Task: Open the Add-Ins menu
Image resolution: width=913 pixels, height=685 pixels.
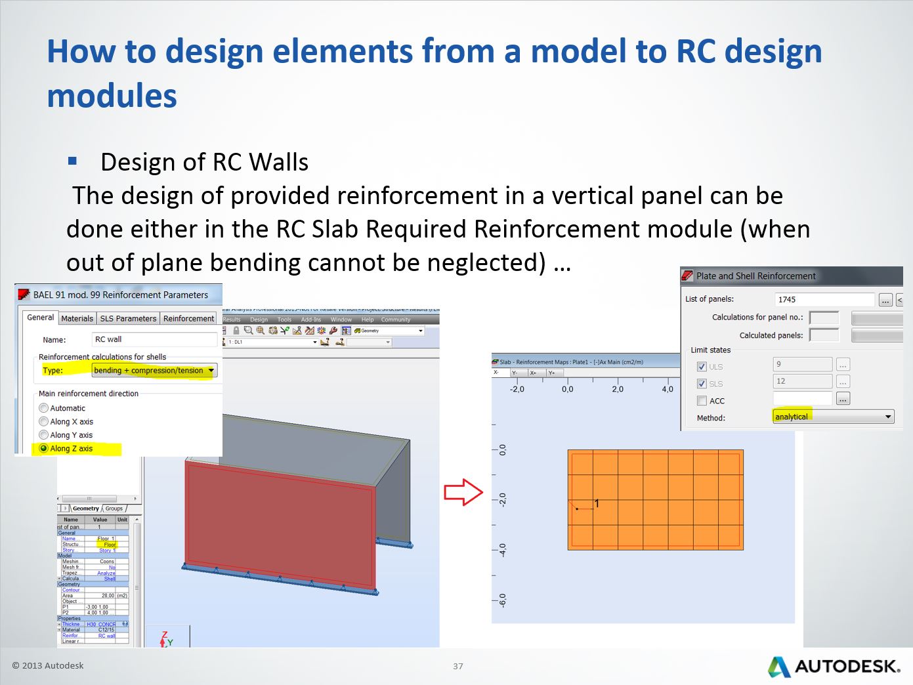Action: (x=310, y=320)
